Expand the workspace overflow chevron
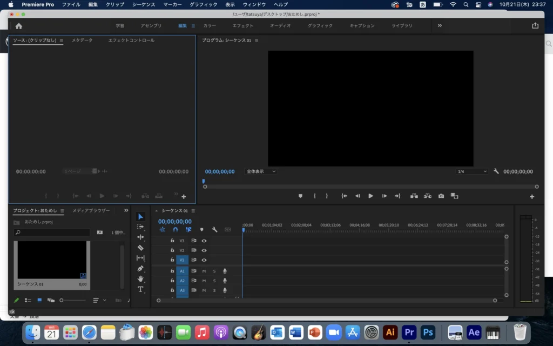Image resolution: width=553 pixels, height=346 pixels. click(x=440, y=25)
